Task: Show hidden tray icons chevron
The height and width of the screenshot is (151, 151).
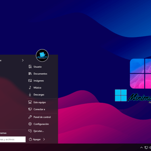Action: pyautogui.click(x=141, y=148)
